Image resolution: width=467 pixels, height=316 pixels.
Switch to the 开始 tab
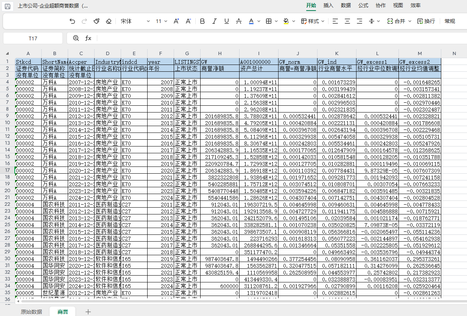coord(311,5)
